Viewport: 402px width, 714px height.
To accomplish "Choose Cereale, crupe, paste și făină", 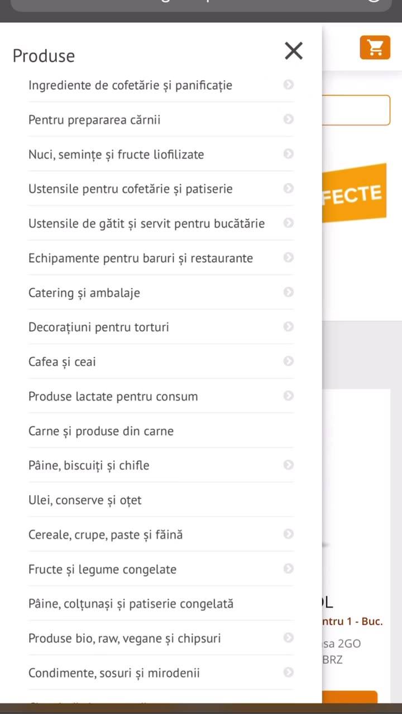I will [x=106, y=534].
